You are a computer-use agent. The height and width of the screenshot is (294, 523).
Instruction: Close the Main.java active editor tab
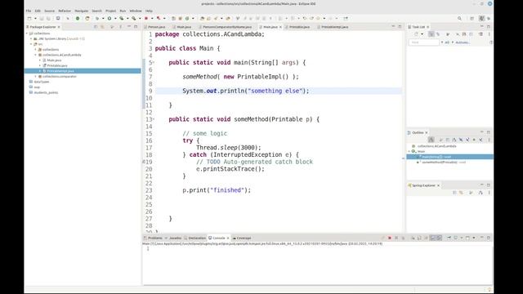point(280,27)
